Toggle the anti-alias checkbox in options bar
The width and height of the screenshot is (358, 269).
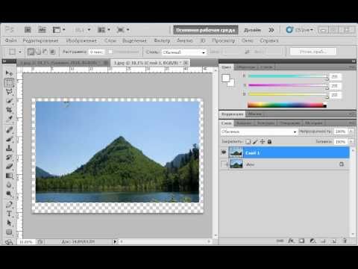[110, 52]
